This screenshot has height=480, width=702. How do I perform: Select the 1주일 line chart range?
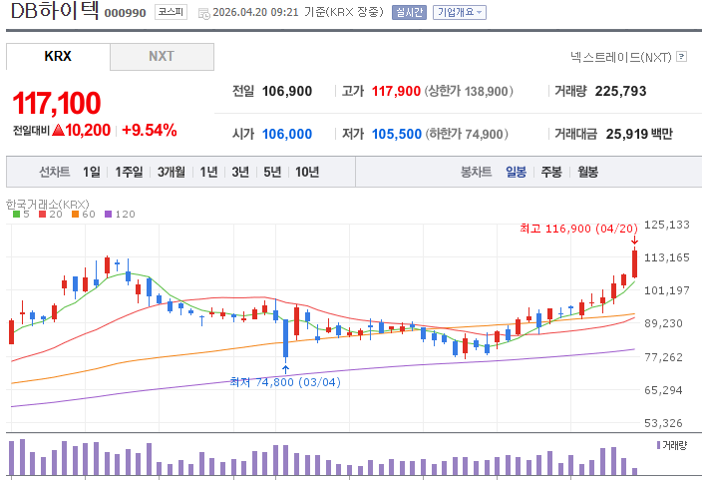click(x=129, y=172)
